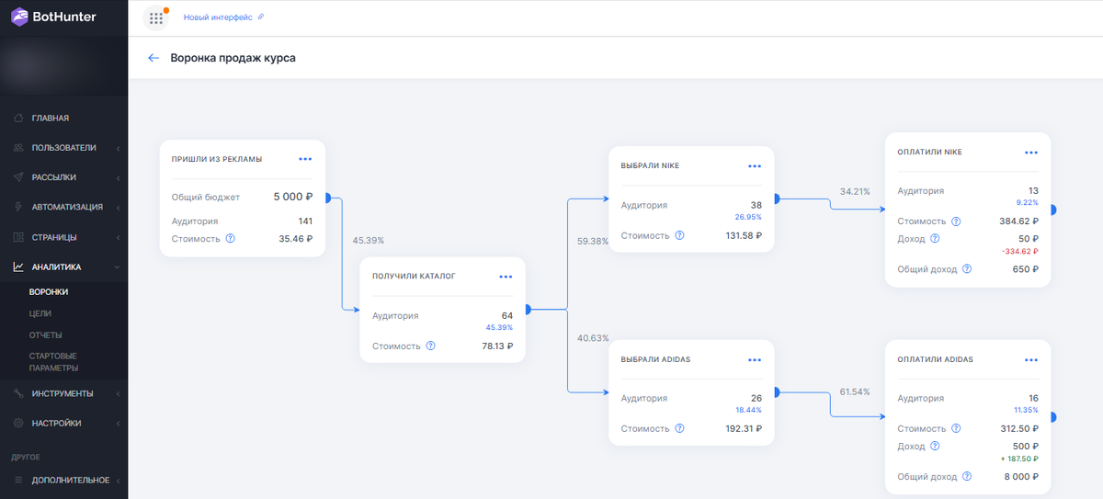
Task: Click the «Новый интерфейс» link
Action: click(222, 17)
